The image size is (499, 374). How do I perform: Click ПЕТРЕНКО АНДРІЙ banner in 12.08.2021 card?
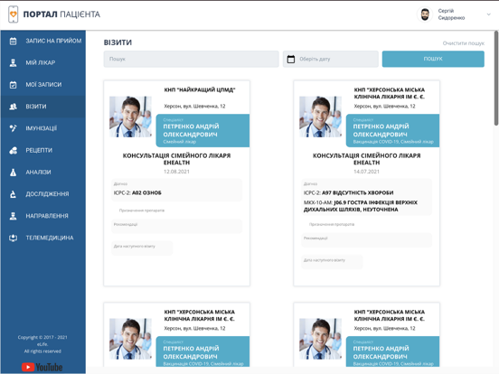point(202,131)
